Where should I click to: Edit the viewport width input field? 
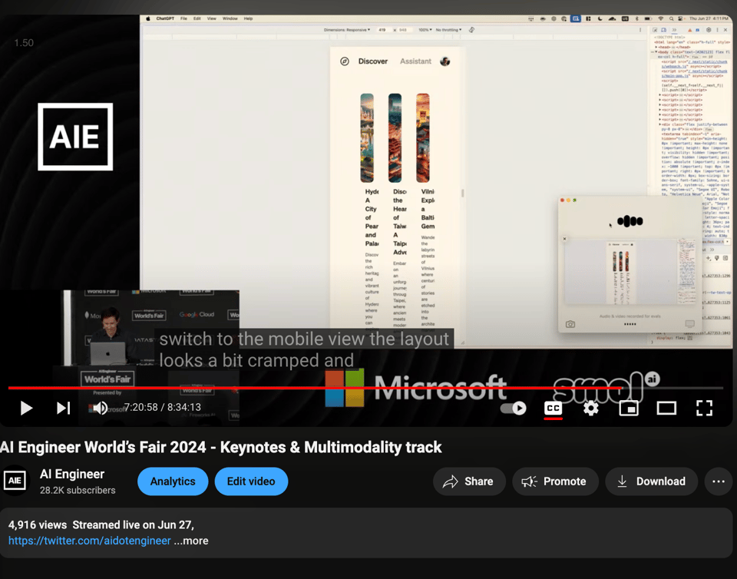coord(382,29)
